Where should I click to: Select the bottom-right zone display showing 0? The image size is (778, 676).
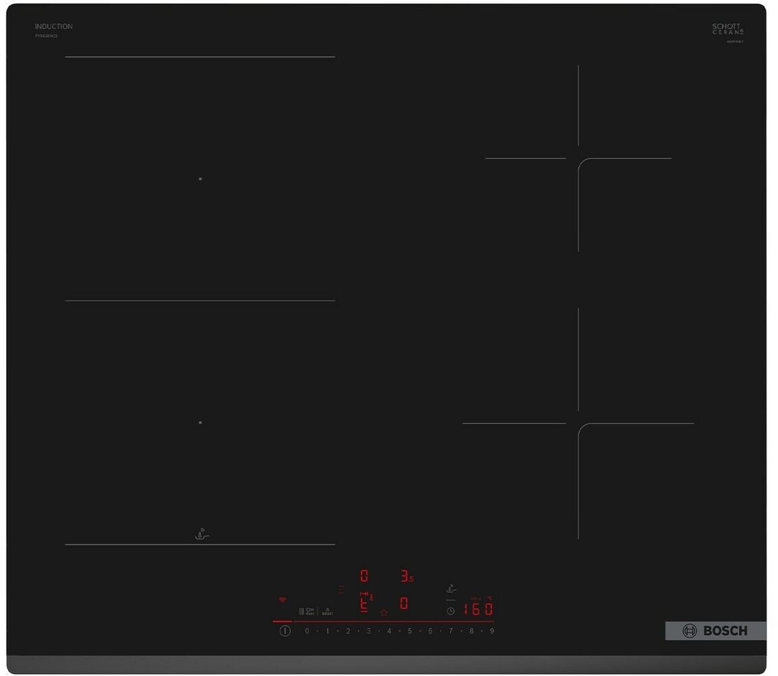pyautogui.click(x=404, y=604)
